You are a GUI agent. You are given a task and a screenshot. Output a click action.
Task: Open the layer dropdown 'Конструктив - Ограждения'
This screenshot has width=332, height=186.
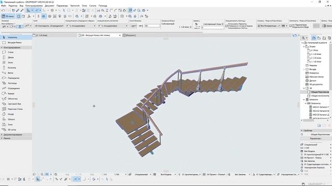[49, 26]
